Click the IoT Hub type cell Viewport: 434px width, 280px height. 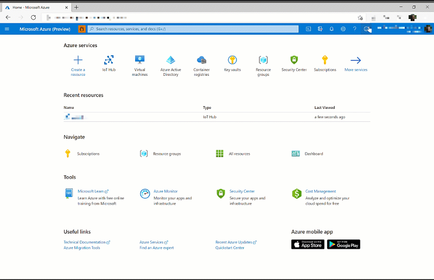pos(209,117)
